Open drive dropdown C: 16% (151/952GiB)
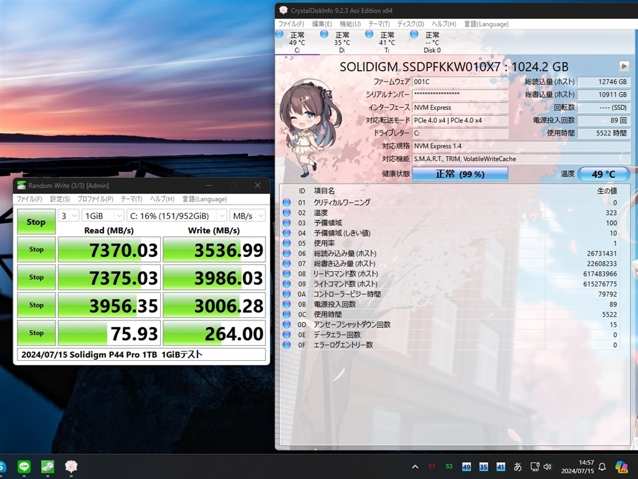 tap(176, 216)
